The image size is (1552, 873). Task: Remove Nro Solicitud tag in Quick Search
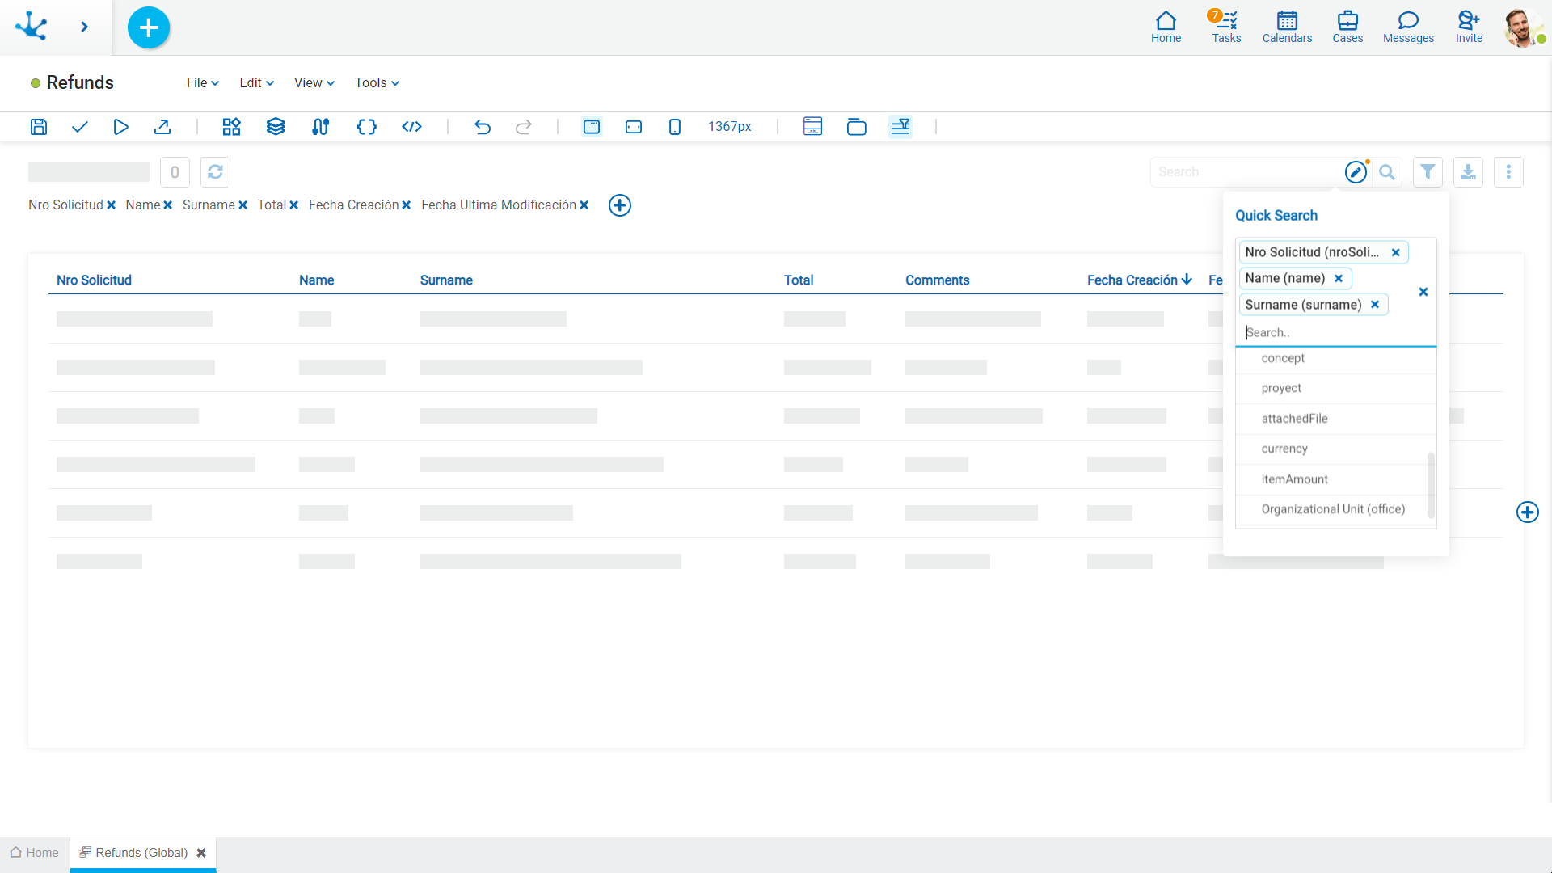pyautogui.click(x=1395, y=252)
